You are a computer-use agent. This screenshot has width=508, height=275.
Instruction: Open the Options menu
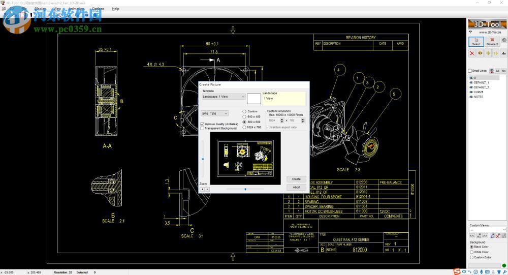[x=98, y=9]
